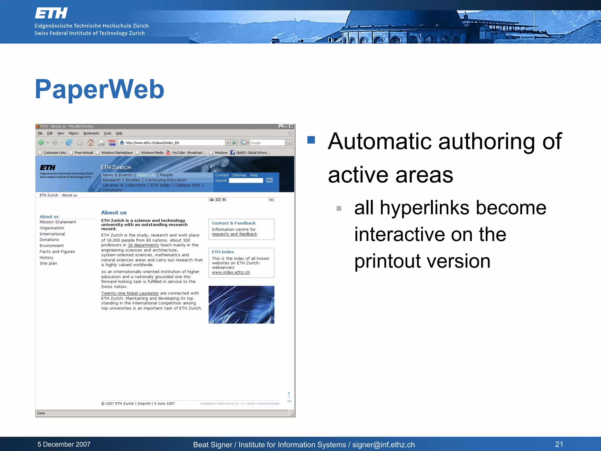601x451 pixels.
Task: Open the History menu
Action: click(x=74, y=133)
